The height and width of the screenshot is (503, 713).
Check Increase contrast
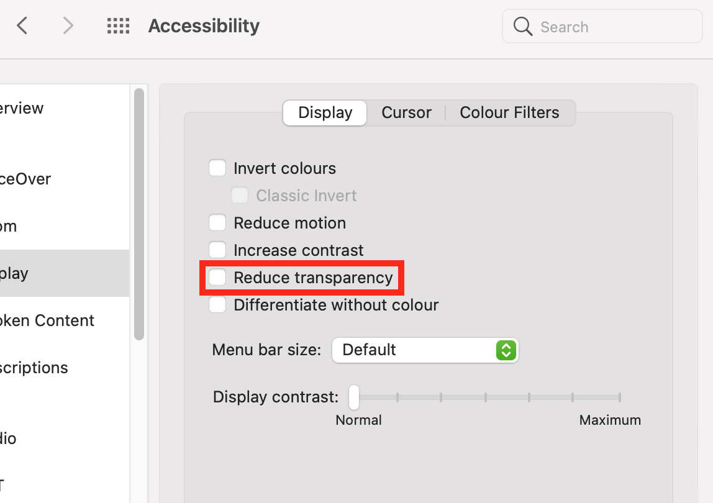tap(217, 250)
